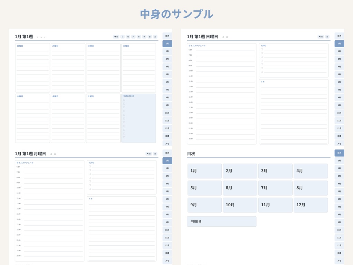Check second box in 今週のTODO list

coord(124,104)
